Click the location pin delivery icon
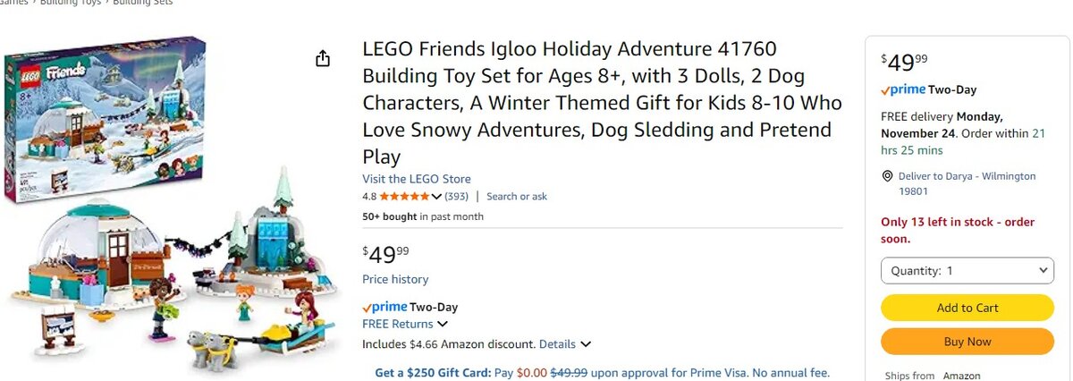 pos(887,176)
